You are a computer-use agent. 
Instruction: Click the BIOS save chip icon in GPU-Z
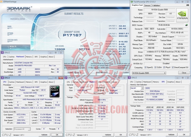[x=186, y=25]
